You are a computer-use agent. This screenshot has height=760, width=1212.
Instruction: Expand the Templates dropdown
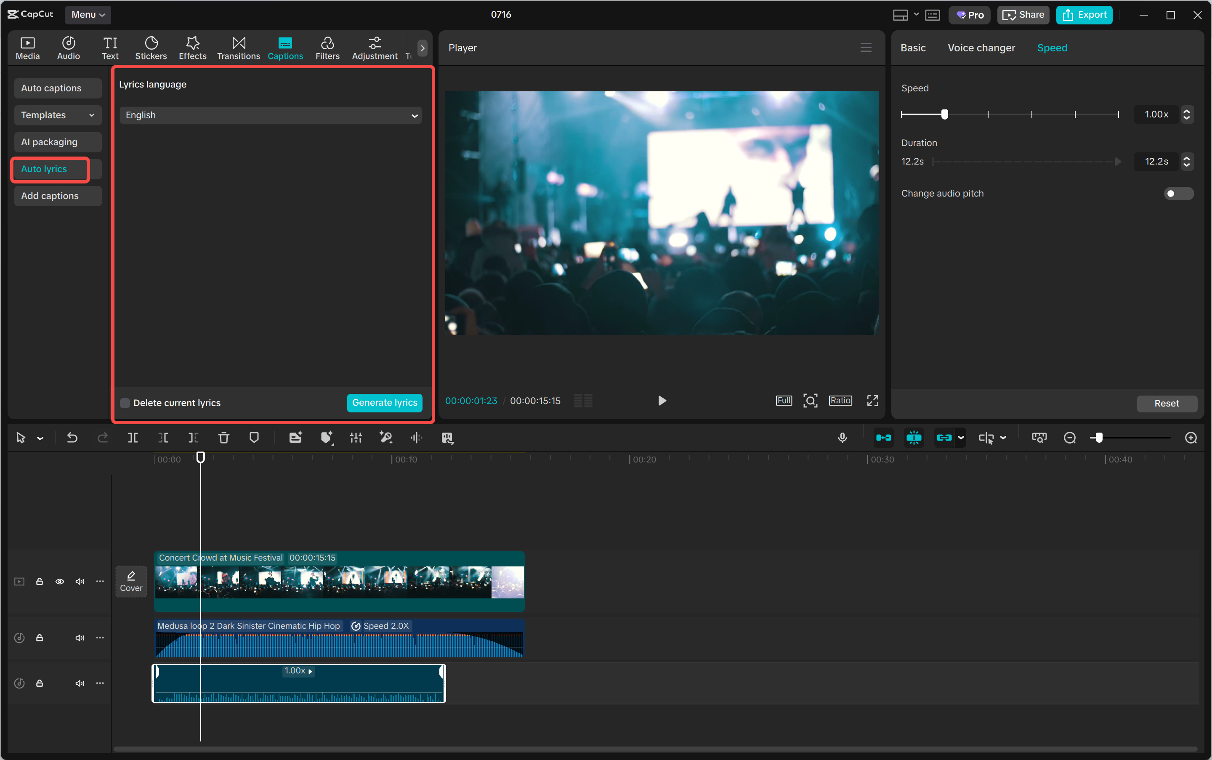pyautogui.click(x=57, y=115)
